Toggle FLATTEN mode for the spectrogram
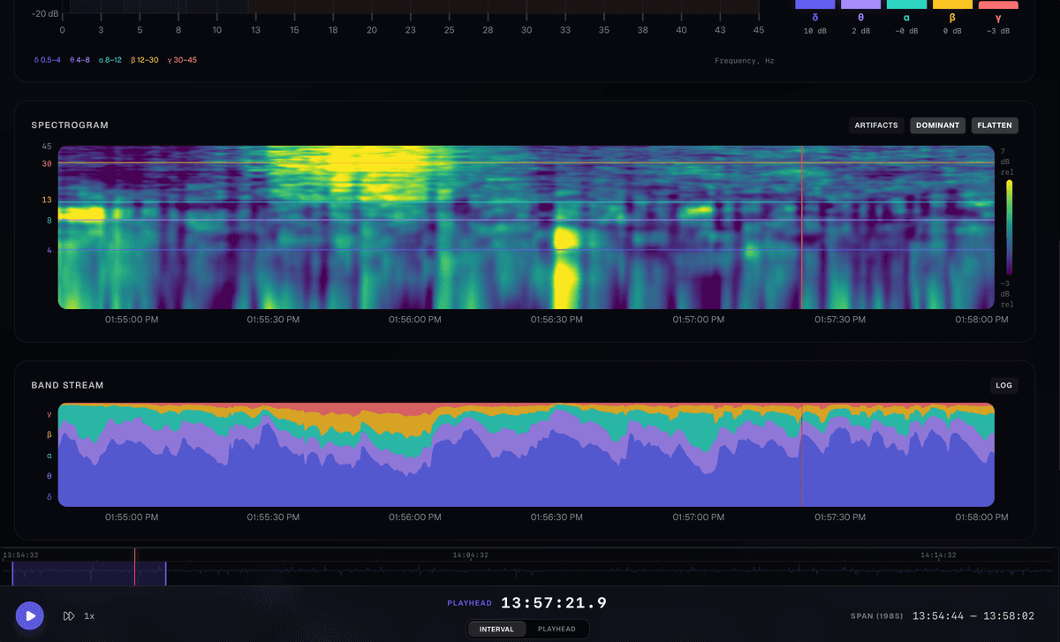1060x642 pixels. 995,125
